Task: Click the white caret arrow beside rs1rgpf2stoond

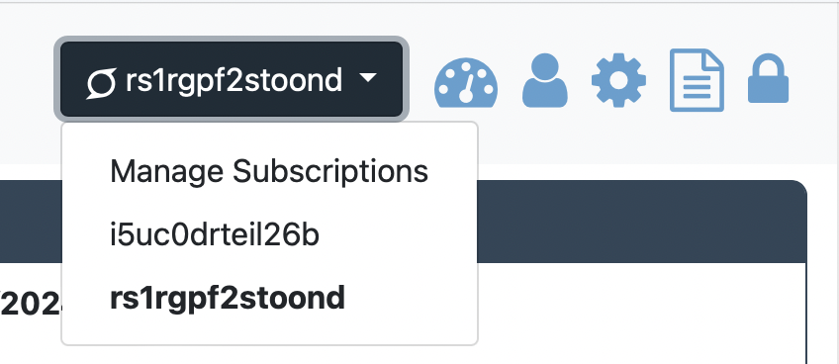Action: (x=368, y=78)
